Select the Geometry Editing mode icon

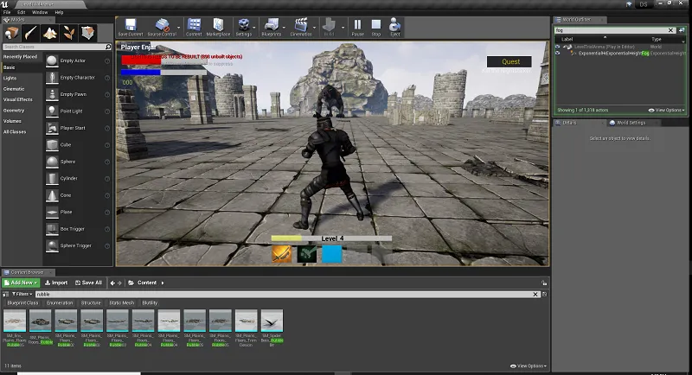[88, 33]
